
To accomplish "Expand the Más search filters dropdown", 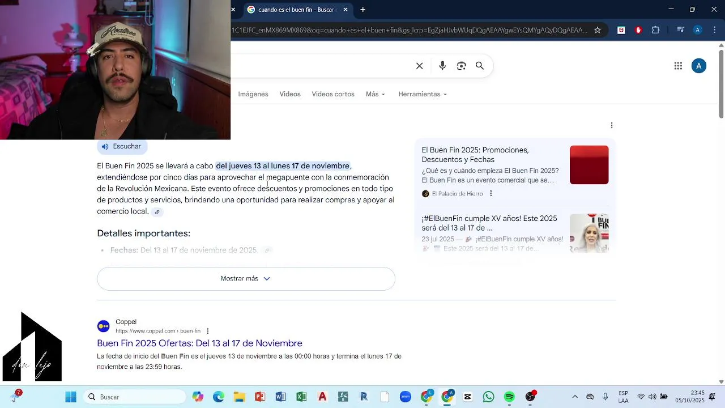I will (x=375, y=94).
